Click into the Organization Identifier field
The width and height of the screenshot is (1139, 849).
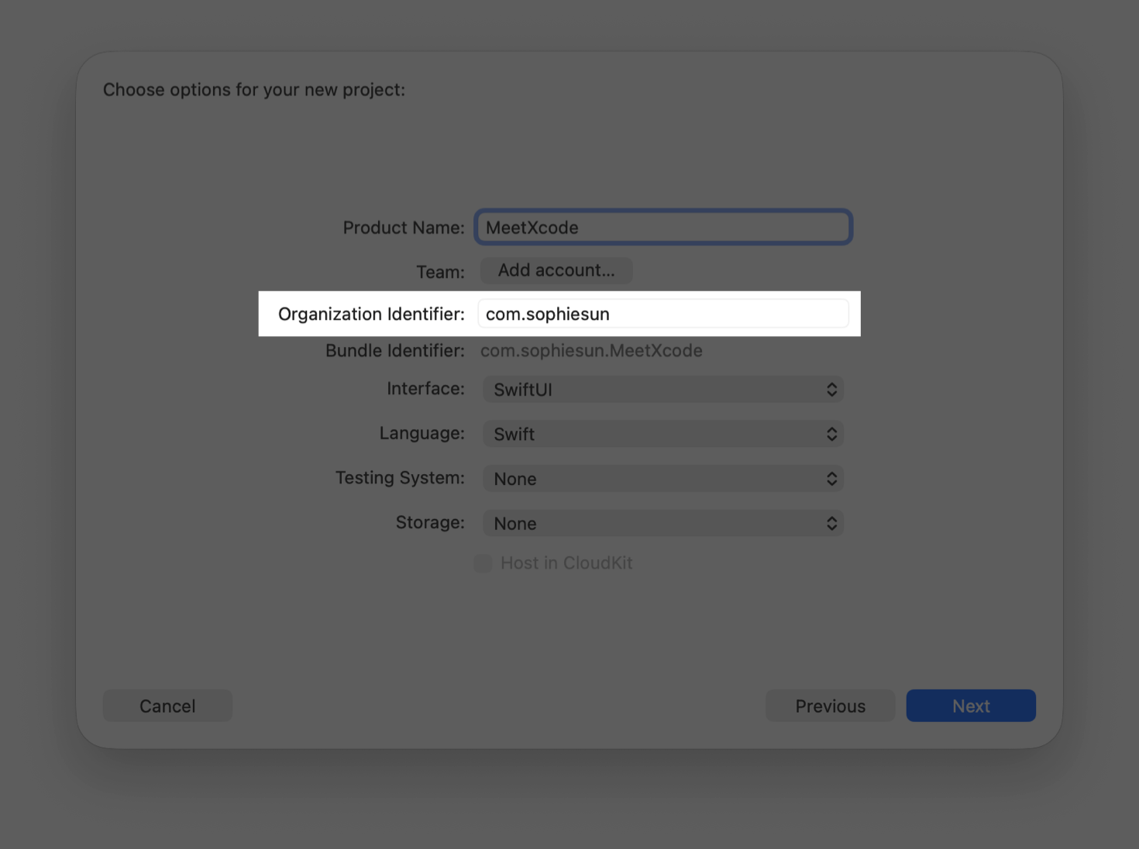[x=663, y=314]
